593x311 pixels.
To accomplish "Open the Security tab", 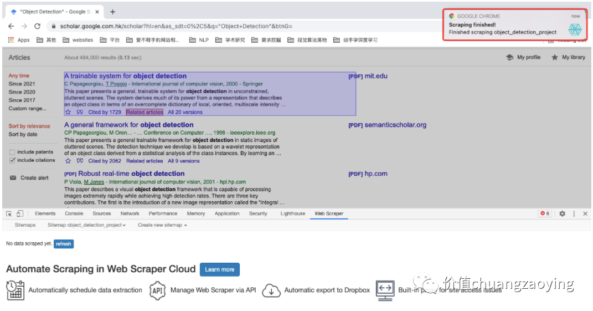I will point(258,213).
